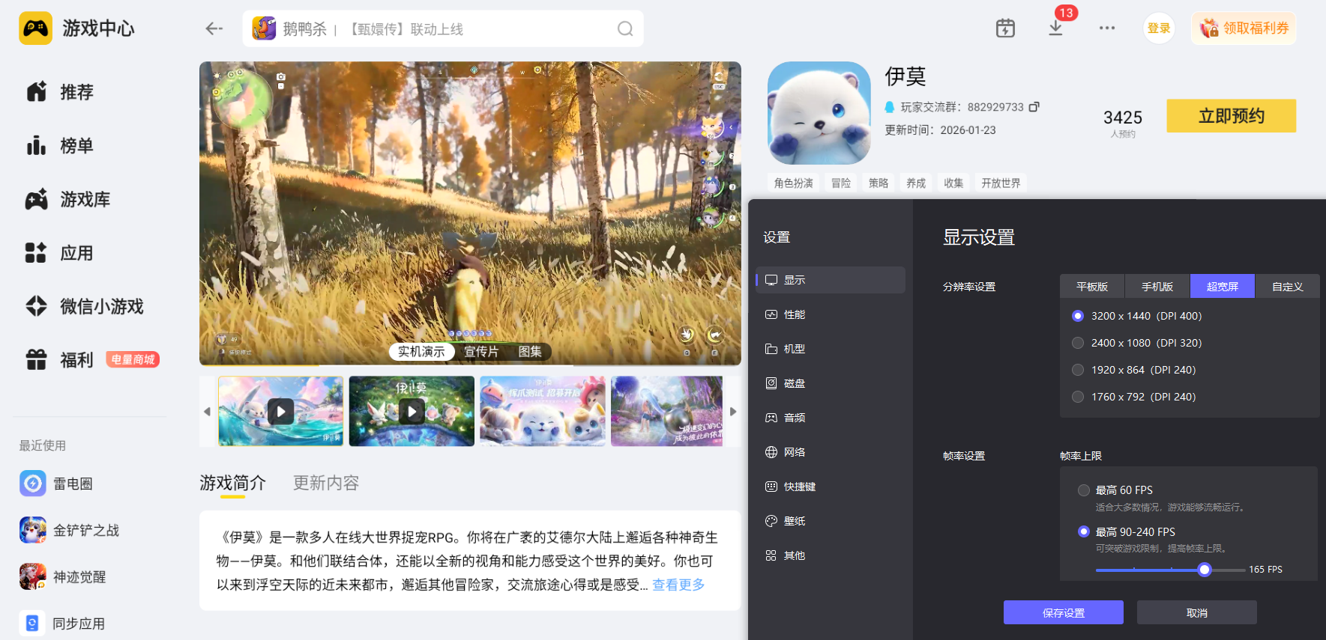Image resolution: width=1326 pixels, height=640 pixels.
Task: Select resolution 1760 x 792 (DPI 240)
Action: pos(1078,397)
